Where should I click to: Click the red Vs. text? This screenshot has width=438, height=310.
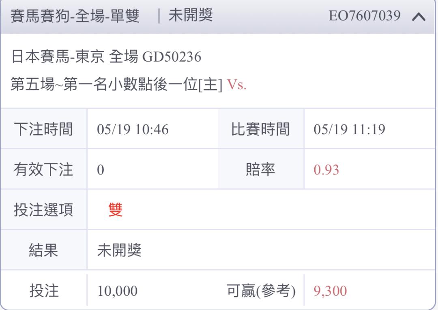point(236,84)
